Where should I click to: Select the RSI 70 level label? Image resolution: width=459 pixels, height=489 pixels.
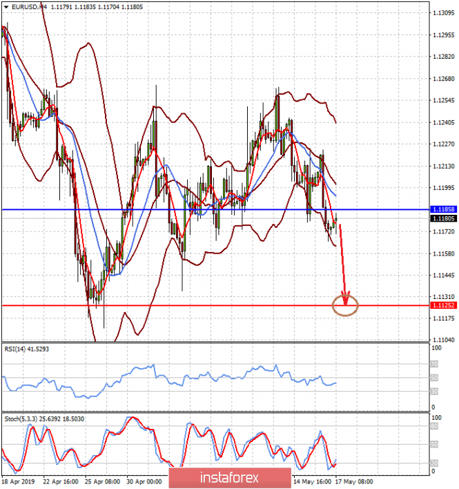tap(434, 364)
